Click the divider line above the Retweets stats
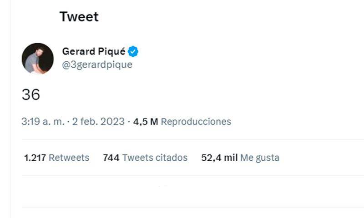 point(182,139)
